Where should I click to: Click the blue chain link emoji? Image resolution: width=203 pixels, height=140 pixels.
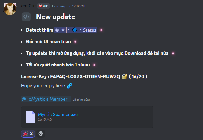coord(69,86)
